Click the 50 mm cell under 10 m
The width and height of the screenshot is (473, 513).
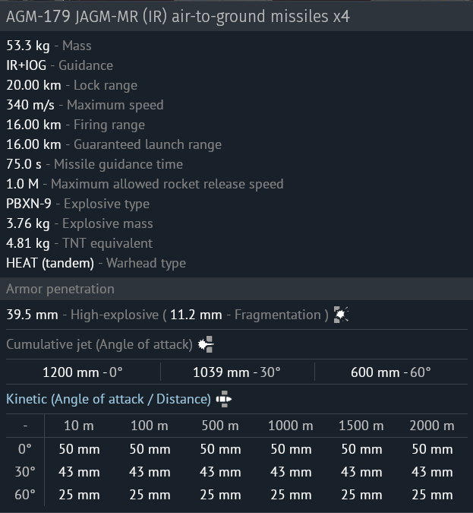click(x=79, y=449)
